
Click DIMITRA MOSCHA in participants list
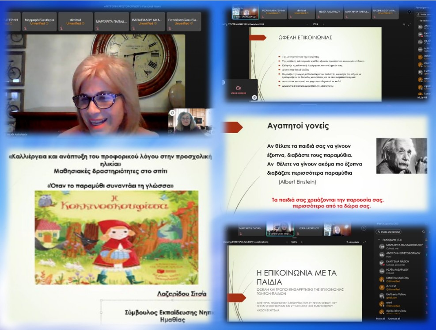(398, 278)
